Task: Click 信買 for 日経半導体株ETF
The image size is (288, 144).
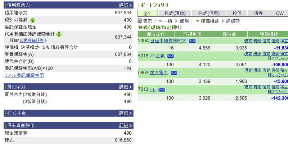Action: point(266,41)
